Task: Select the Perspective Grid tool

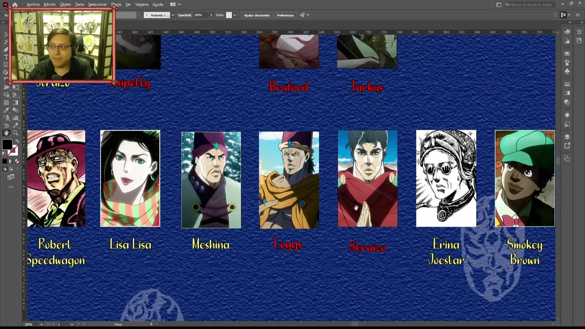Action: click(15, 95)
